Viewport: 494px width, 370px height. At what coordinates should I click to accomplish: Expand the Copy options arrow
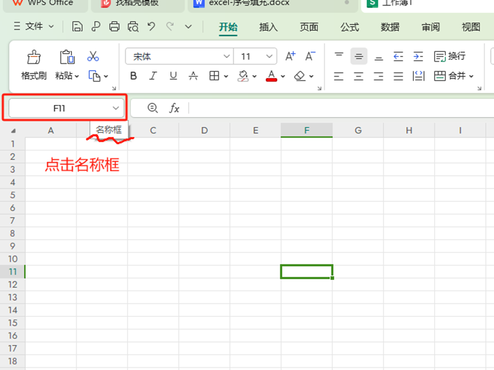coord(106,76)
